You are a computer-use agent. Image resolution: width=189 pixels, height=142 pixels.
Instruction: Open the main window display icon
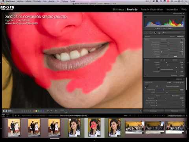pos(3,116)
